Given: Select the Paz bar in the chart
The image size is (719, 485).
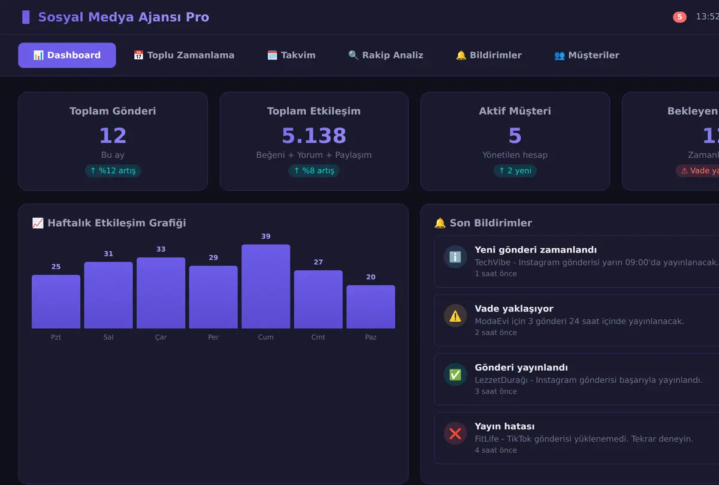Looking at the screenshot, I should coord(371,307).
